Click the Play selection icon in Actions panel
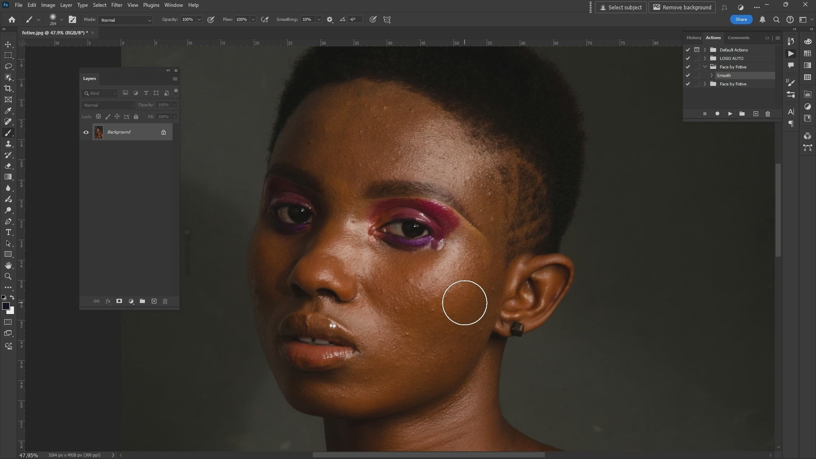The height and width of the screenshot is (459, 816). 730,114
